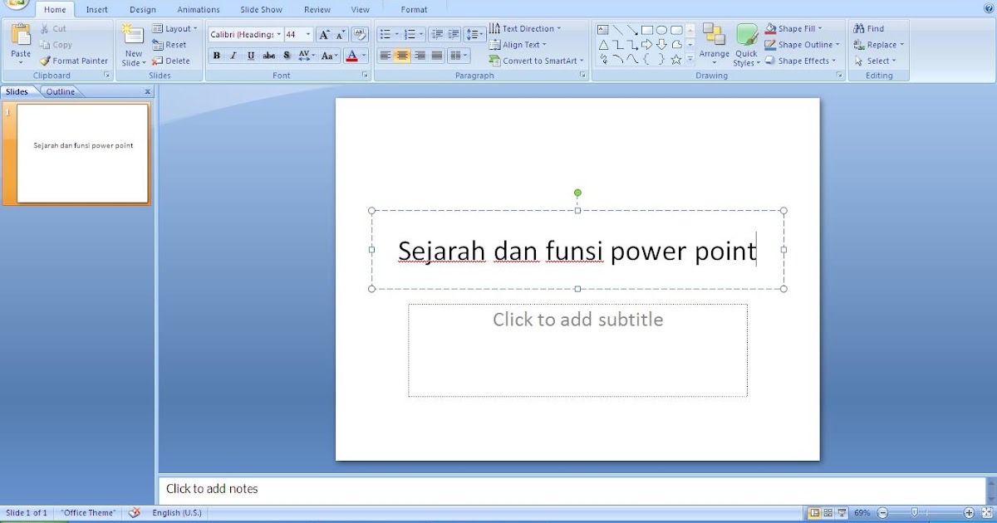Click the Align Text button
Screen dimensions: 997x523
(x=518, y=45)
